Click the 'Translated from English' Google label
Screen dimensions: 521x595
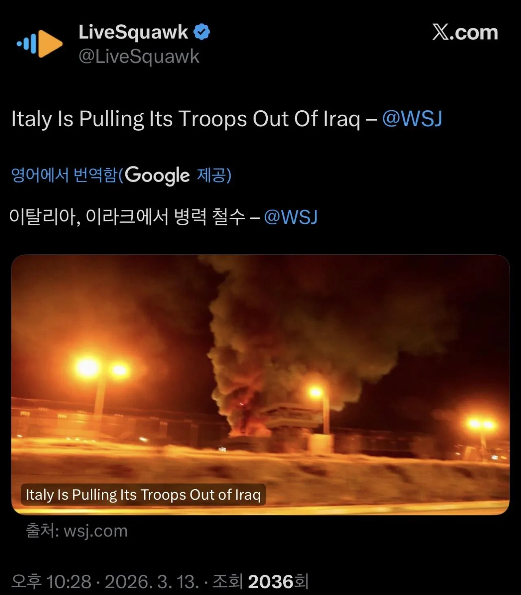pos(121,175)
